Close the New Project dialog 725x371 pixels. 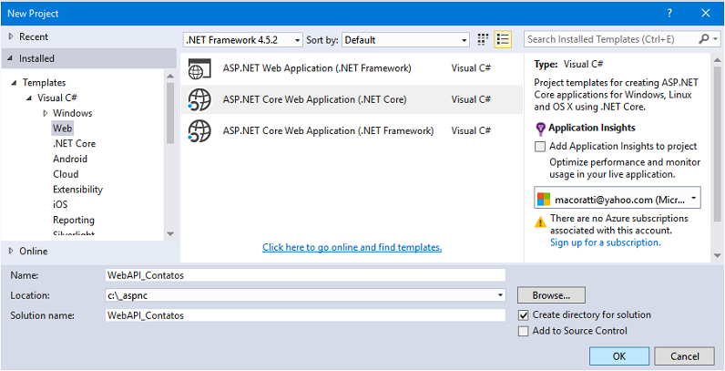tap(706, 13)
